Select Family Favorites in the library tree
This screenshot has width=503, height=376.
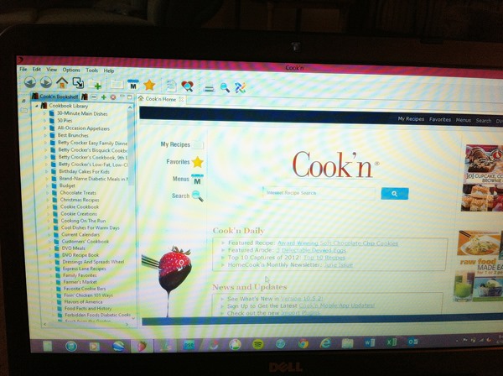[80, 275]
